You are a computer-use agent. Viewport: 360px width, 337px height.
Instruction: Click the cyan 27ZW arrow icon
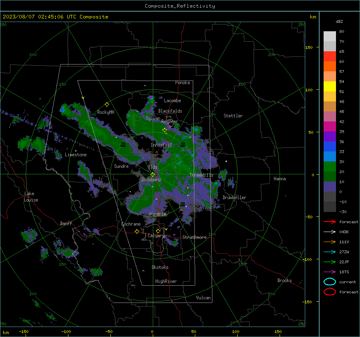pyautogui.click(x=330, y=252)
